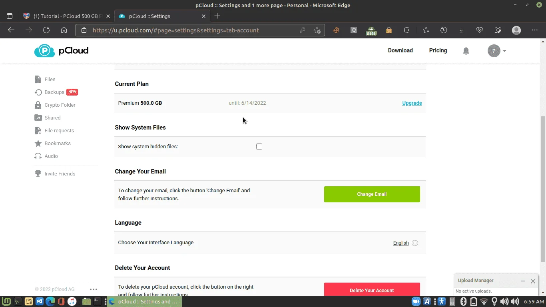Expand the account avatar dropdown
This screenshot has height=307, width=546.
[497, 51]
